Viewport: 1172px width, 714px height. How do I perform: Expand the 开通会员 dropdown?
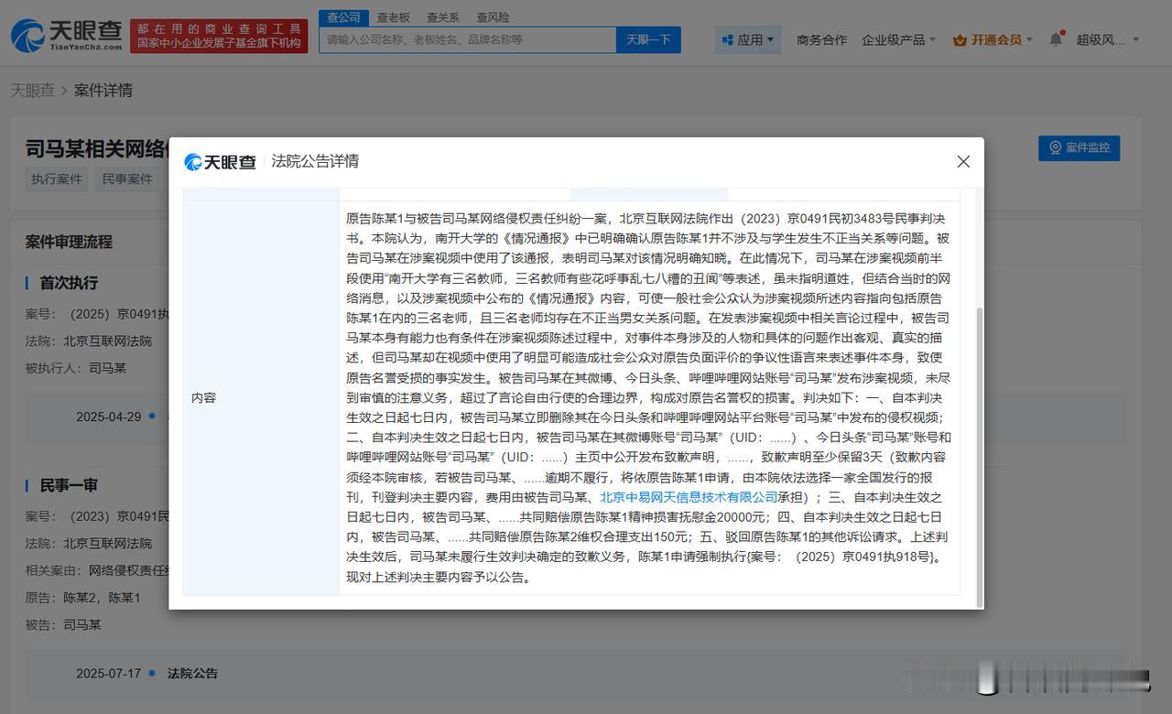(x=993, y=40)
